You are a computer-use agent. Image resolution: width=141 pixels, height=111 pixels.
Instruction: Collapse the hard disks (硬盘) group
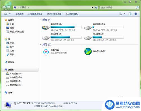(41, 20)
